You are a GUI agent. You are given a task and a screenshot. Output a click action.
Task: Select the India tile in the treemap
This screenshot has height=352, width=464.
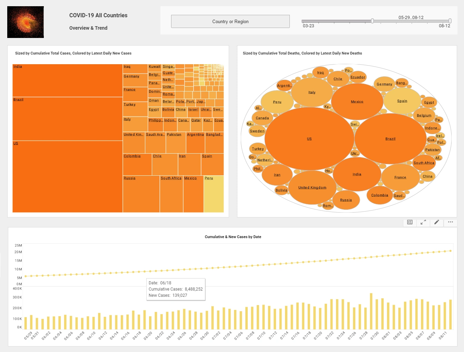[67, 80]
